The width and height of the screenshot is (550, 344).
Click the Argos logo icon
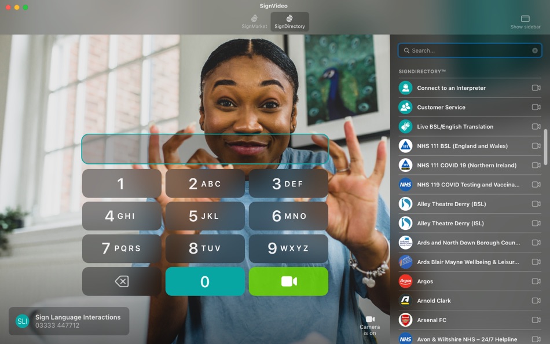[x=405, y=281]
